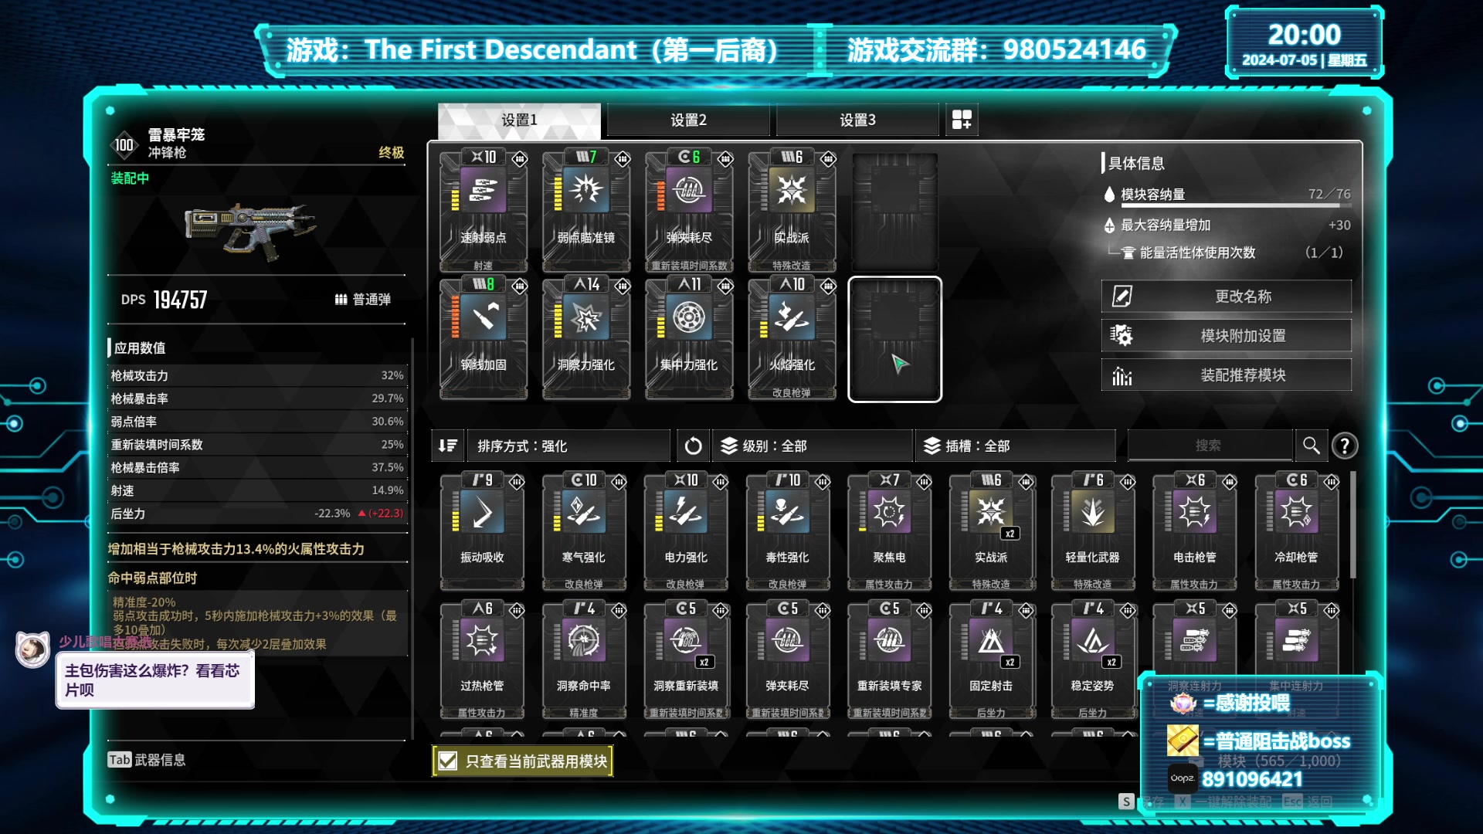
Task: Open the 级别：全部 filter dropdown
Action: [x=812, y=446]
